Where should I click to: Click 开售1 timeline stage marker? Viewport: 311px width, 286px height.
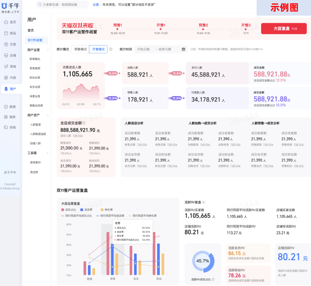pos(161,29)
